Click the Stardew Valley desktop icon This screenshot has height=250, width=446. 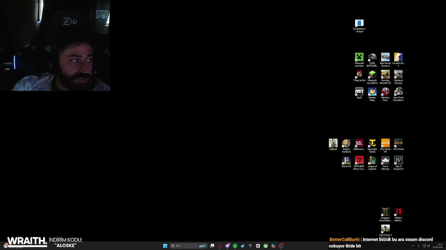[x=372, y=94]
